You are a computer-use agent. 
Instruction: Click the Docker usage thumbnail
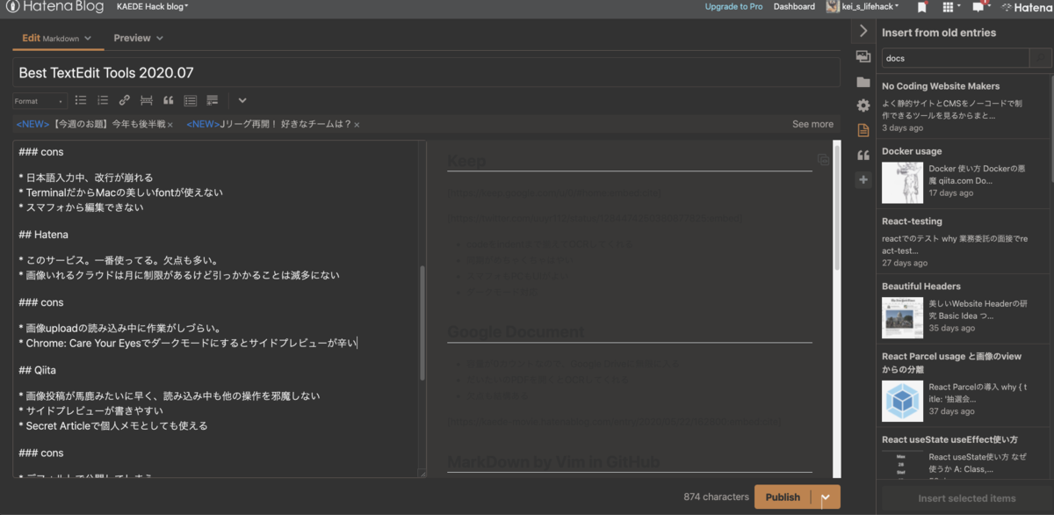click(x=902, y=183)
